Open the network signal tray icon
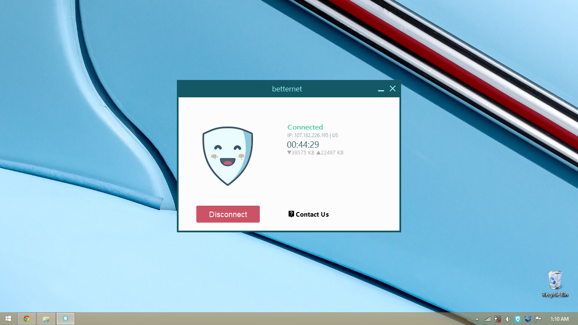The image size is (578, 325). 487,319
